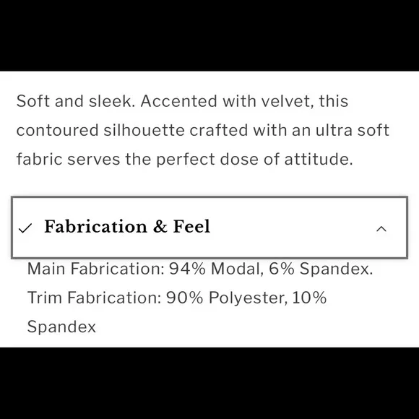419x419 pixels.
Task: Click the checkmark icon beside Fabrication & Feel
Action: [25, 228]
